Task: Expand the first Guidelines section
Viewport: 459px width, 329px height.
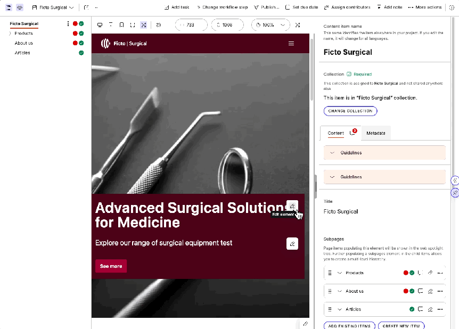Action: 332,153
